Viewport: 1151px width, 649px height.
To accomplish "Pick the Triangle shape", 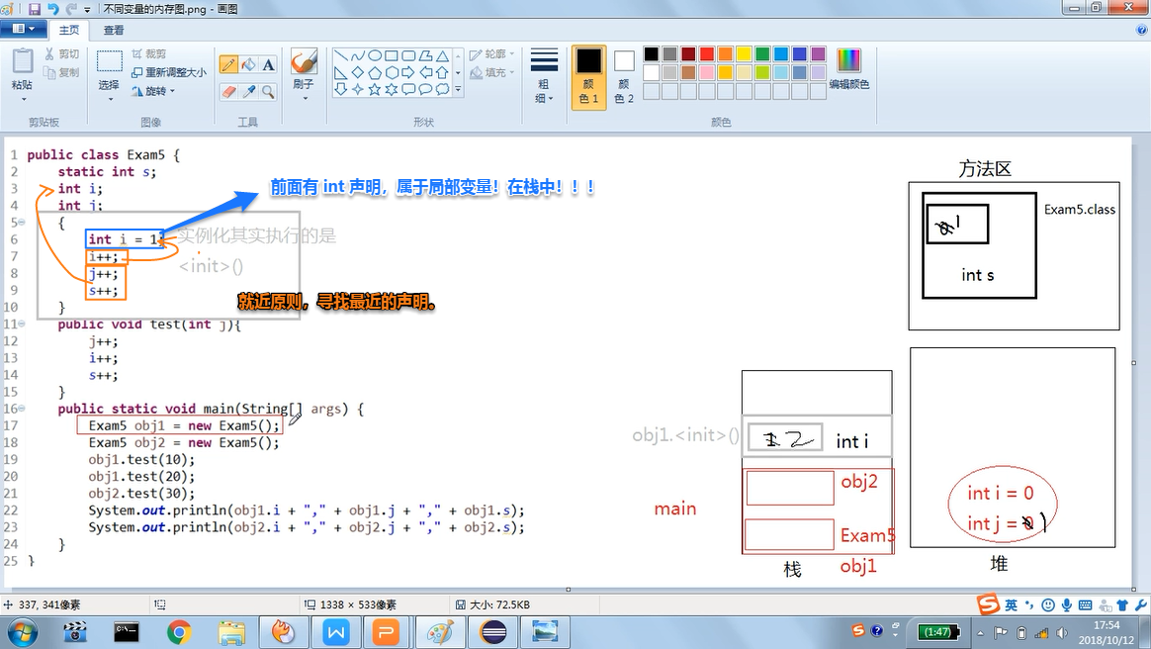I will click(442, 55).
